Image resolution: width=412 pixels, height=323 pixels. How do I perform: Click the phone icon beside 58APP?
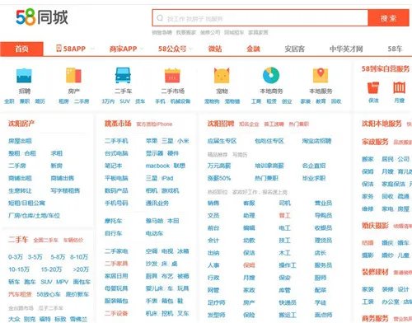pyautogui.click(x=59, y=49)
